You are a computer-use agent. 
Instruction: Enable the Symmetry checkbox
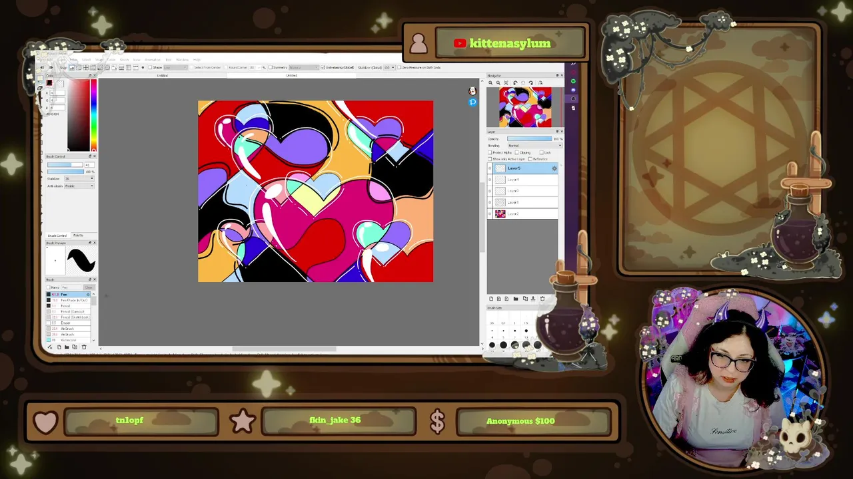(x=271, y=68)
